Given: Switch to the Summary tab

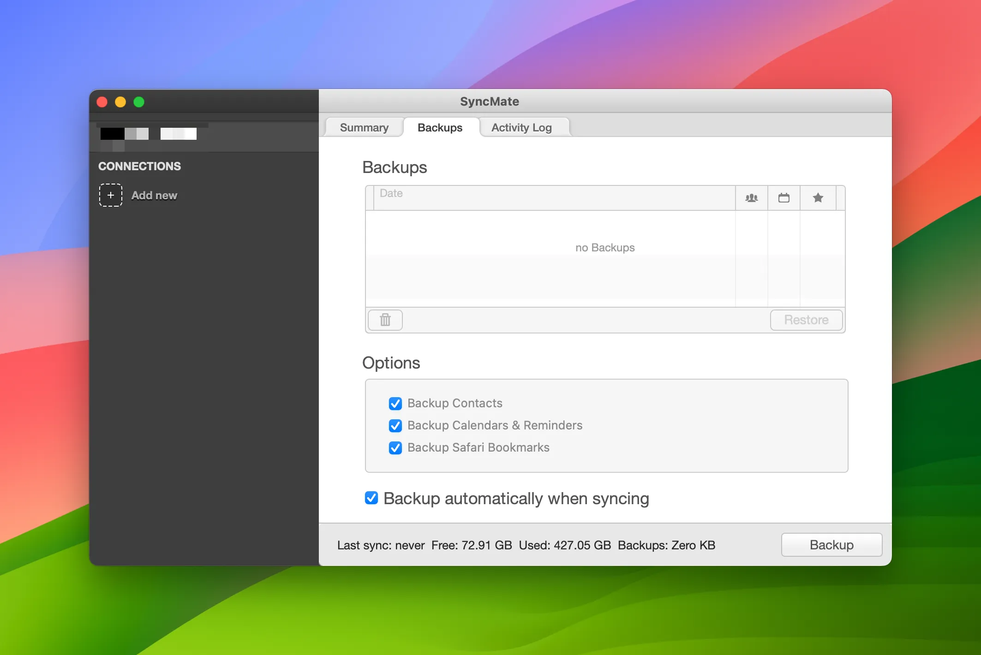Looking at the screenshot, I should [x=364, y=127].
